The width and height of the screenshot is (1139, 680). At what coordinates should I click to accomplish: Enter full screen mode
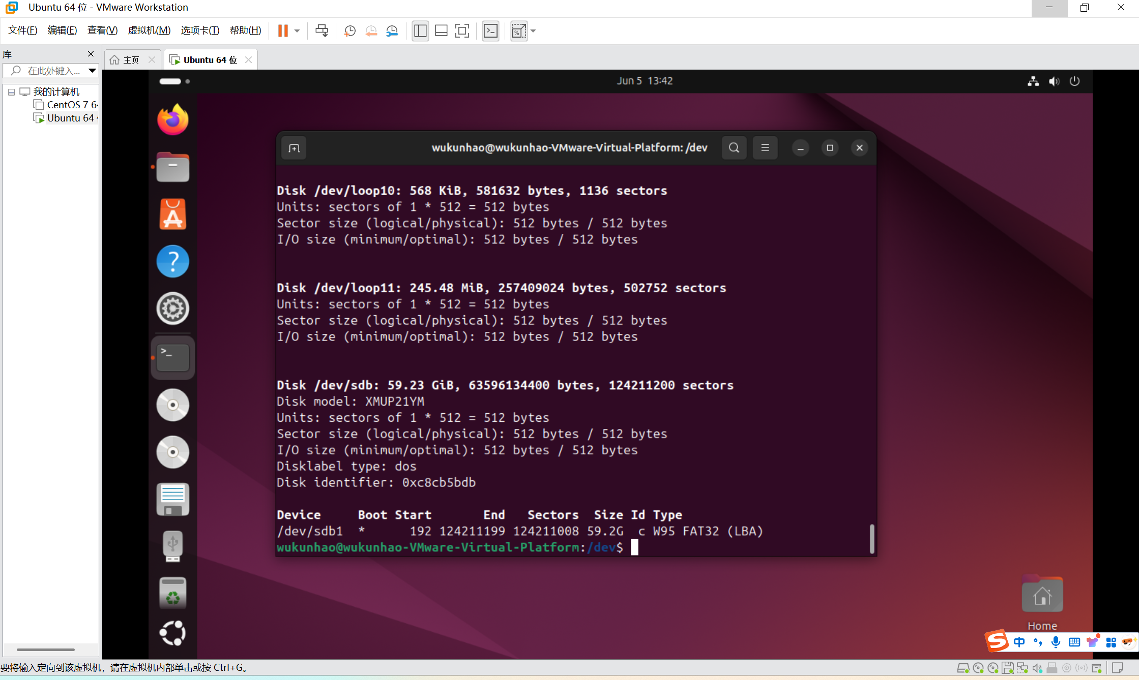pyautogui.click(x=462, y=31)
